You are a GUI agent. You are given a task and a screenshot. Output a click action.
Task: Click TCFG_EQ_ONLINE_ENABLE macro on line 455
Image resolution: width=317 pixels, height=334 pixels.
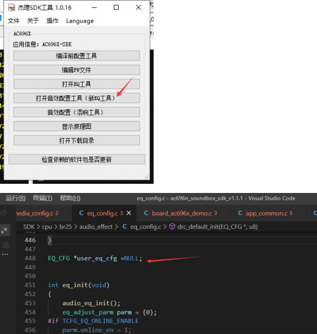[x=100, y=321]
